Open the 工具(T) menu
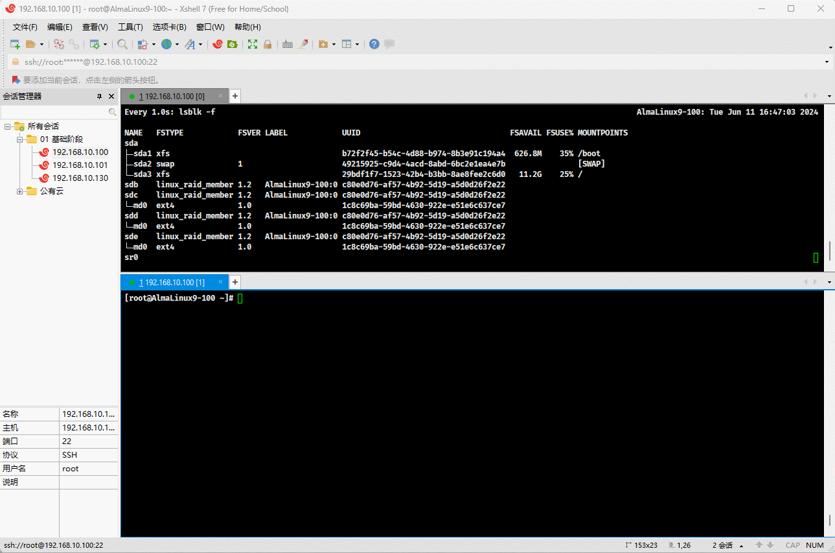This screenshot has height=553, width=835. tap(130, 27)
